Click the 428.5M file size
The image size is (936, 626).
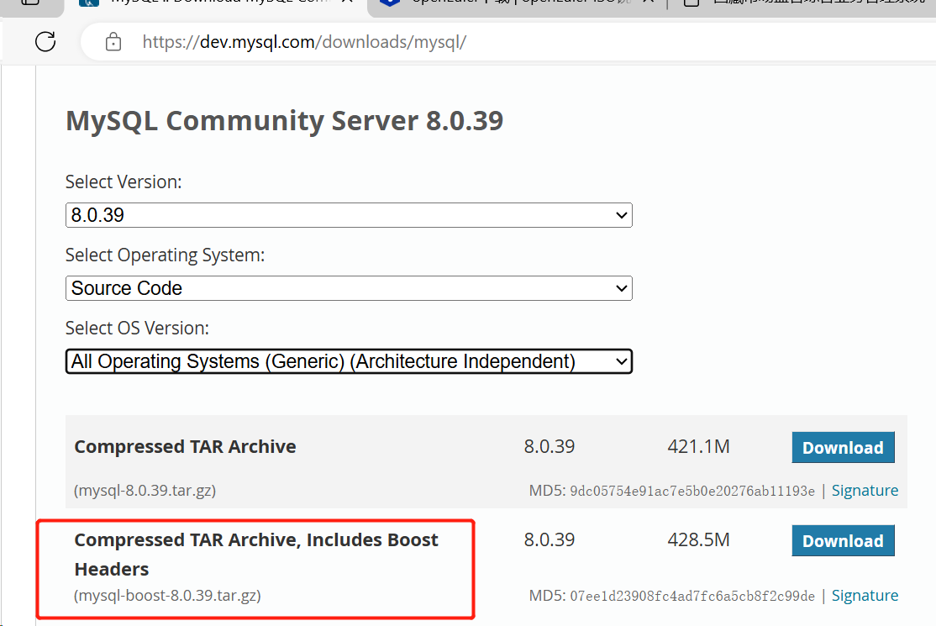[x=698, y=539]
